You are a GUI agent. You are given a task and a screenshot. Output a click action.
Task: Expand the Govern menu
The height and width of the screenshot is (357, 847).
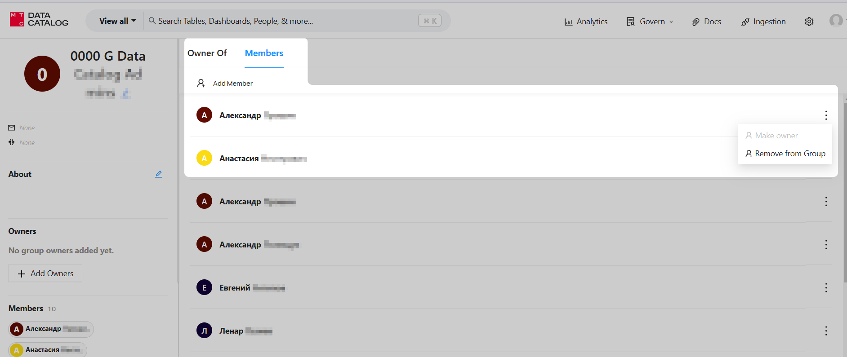click(x=650, y=22)
